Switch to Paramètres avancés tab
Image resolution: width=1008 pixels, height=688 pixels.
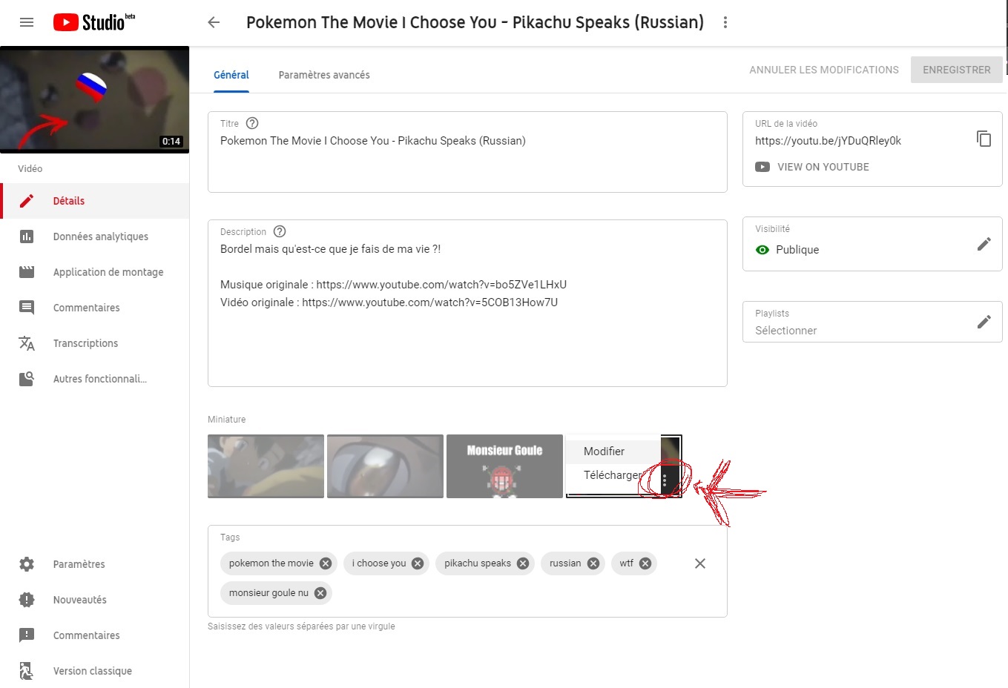click(324, 75)
